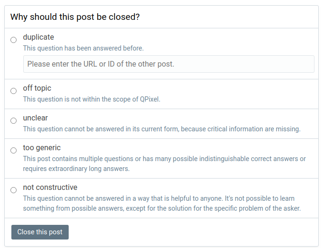Click the "something from possible answers" line
The image size is (323, 248).
162,208
